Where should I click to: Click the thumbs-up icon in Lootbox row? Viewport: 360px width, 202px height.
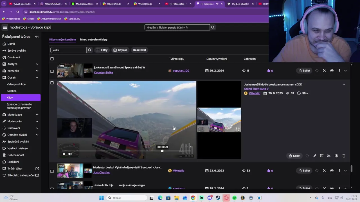coord(268,171)
